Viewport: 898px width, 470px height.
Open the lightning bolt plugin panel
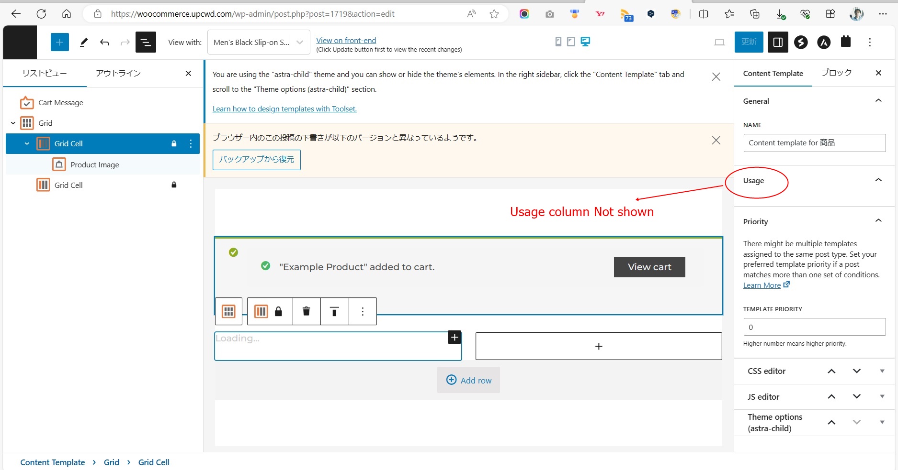[801, 42]
